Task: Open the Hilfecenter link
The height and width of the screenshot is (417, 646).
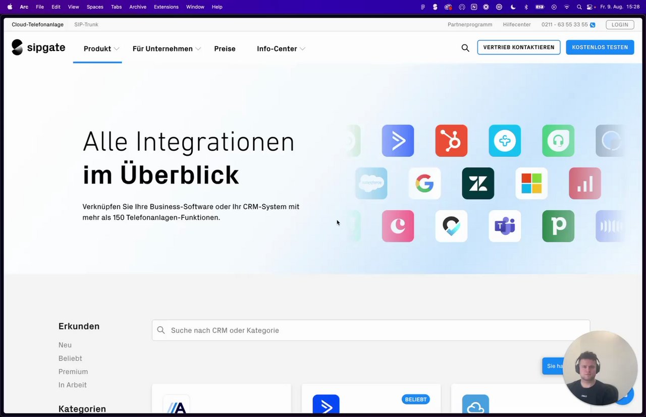Action: coord(517,25)
